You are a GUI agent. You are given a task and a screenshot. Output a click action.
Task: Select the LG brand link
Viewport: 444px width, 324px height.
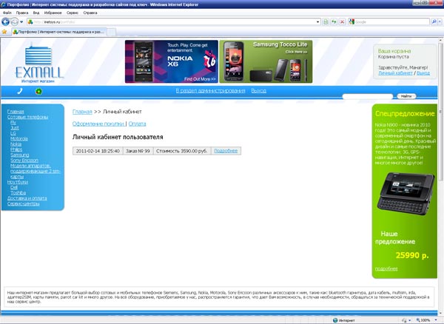[13, 133]
